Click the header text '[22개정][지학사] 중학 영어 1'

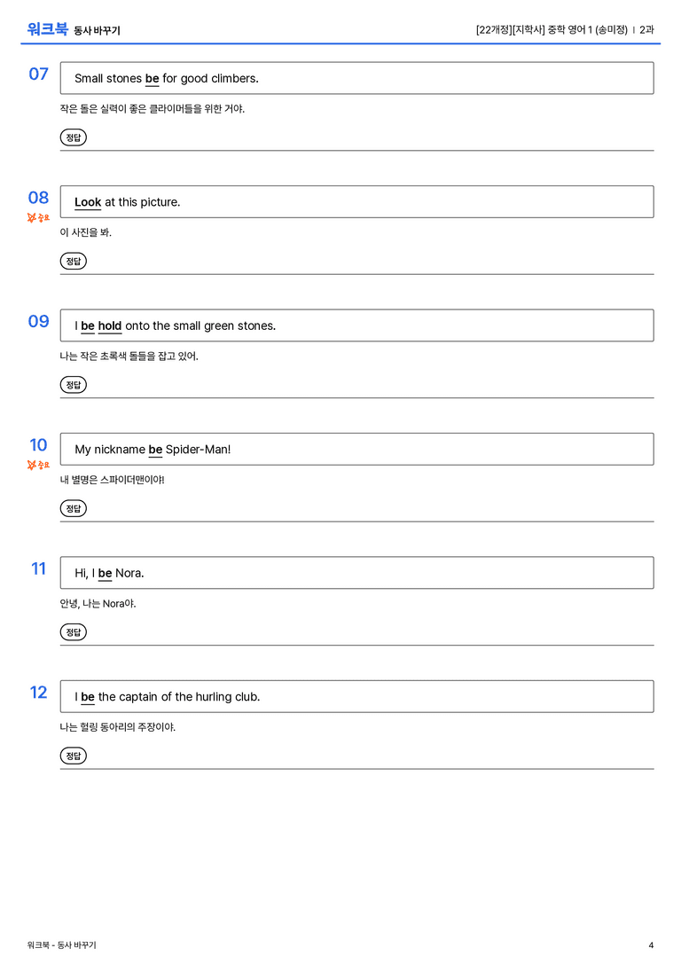tap(535, 29)
